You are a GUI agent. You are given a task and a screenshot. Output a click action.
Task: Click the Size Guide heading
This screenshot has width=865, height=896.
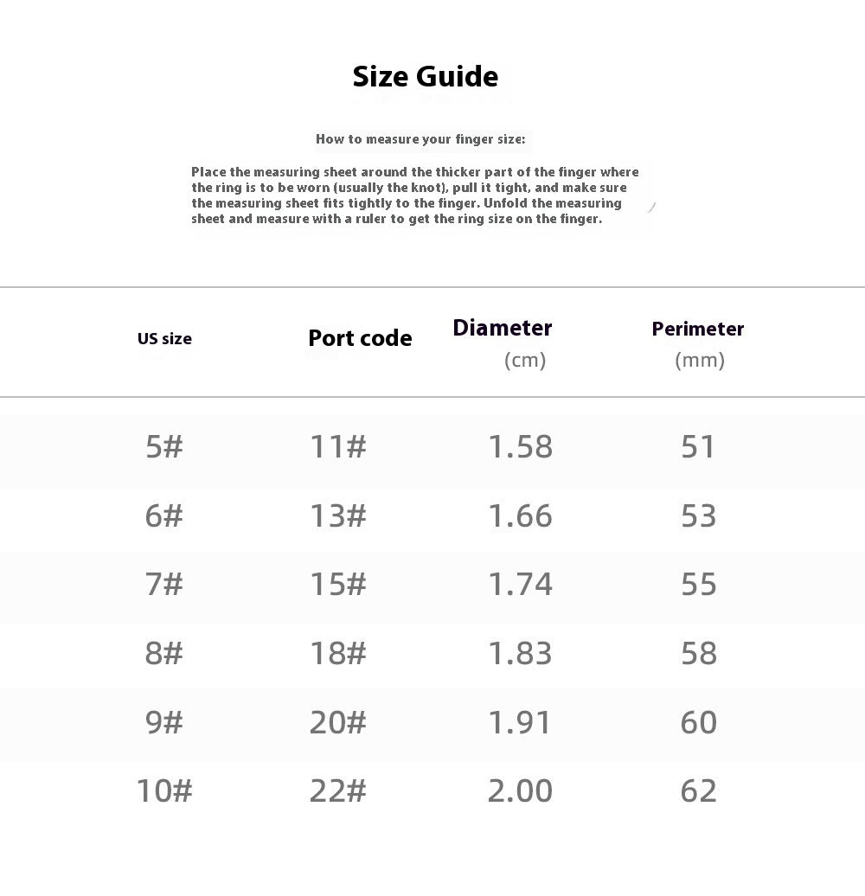coord(425,77)
